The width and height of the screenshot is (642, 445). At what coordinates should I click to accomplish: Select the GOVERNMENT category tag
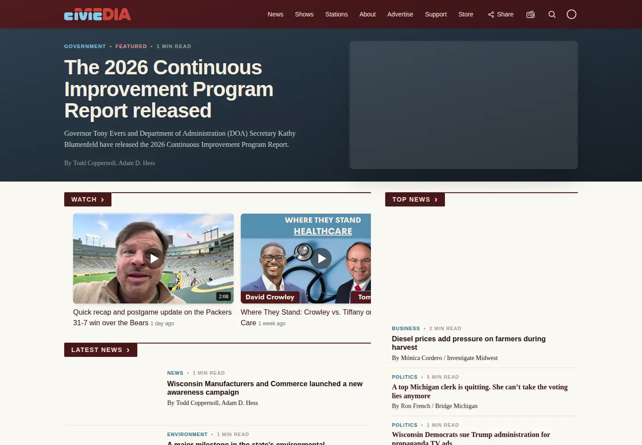(x=85, y=46)
